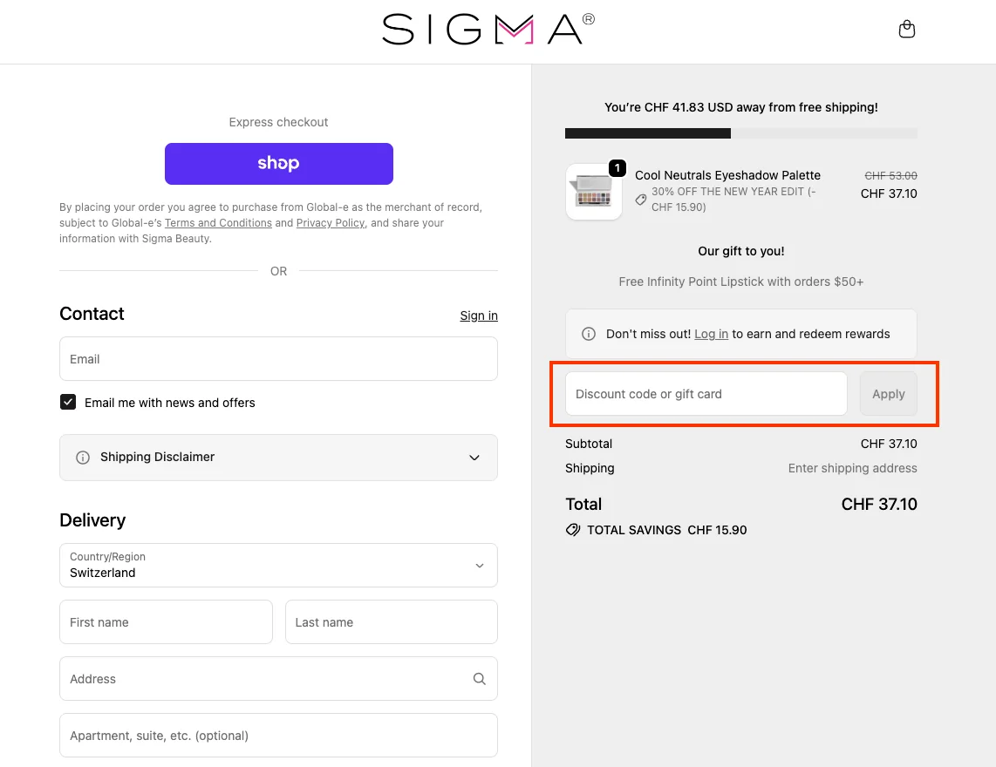This screenshot has width=996, height=767.
Task: Click the search icon in the Address field
Action: point(479,678)
